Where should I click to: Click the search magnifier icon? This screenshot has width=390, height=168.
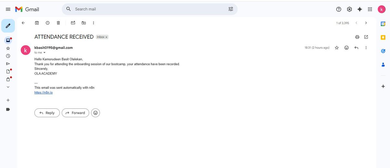(x=68, y=9)
